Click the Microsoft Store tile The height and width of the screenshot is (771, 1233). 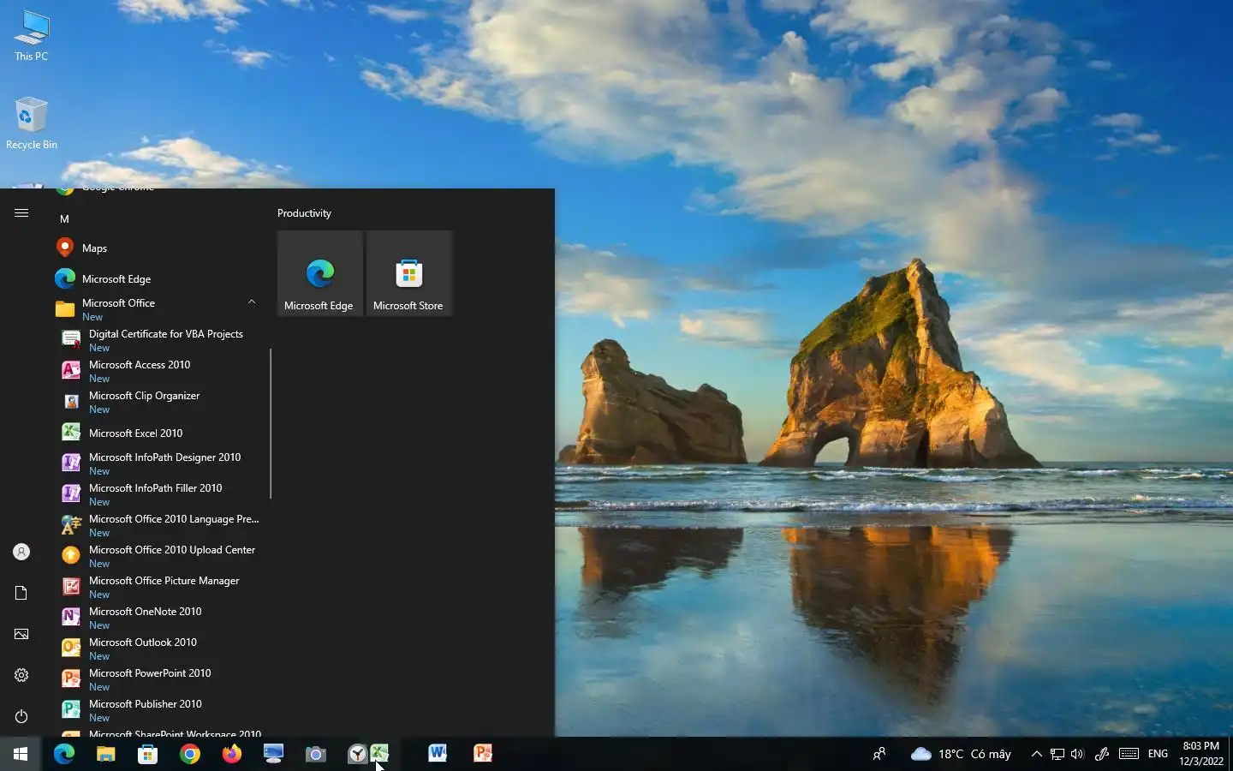coord(409,273)
